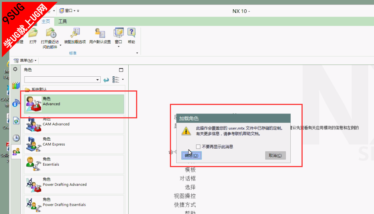Click the 取消(C) button
374x214 pixels.
(275, 156)
